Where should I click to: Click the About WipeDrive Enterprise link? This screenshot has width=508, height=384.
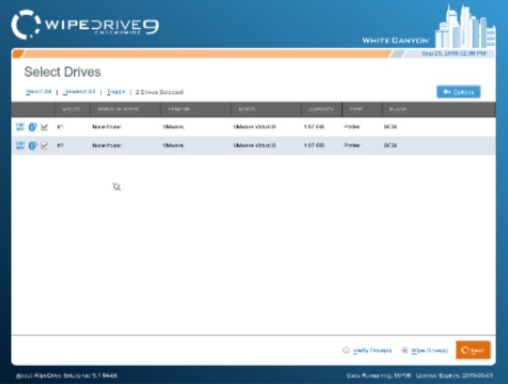(x=67, y=376)
